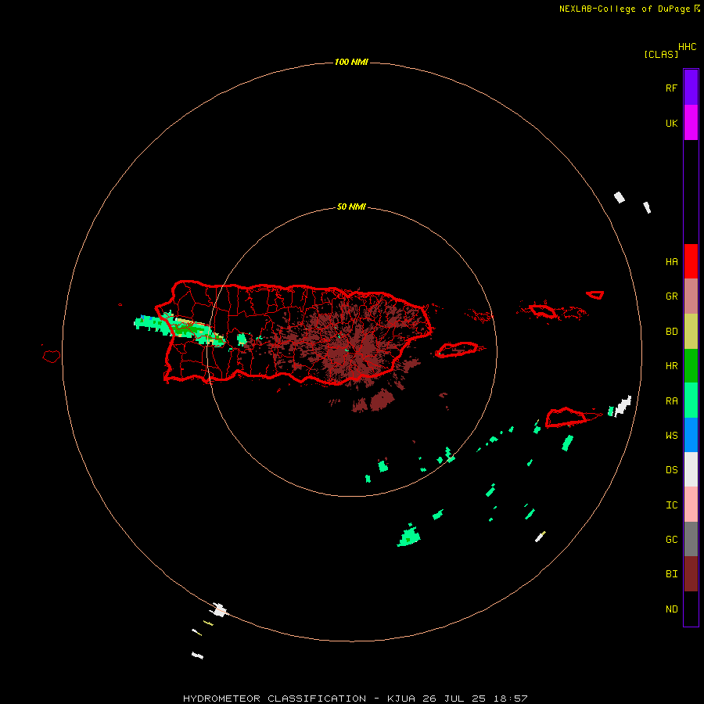
Task: Select the GR legend color block
Action: (691, 296)
